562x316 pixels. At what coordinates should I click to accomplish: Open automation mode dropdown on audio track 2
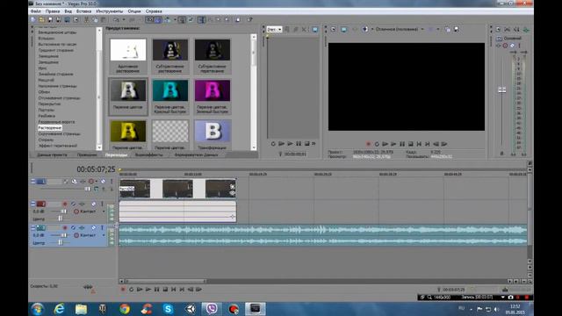104,212
